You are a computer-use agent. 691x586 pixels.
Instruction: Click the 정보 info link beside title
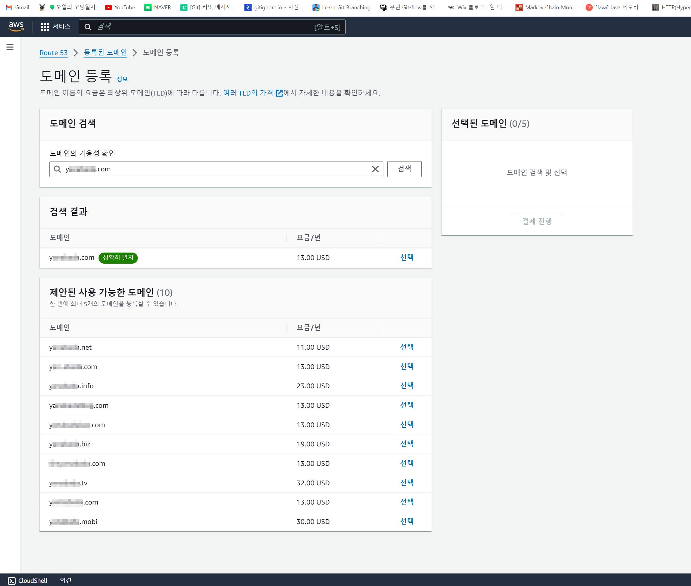[x=122, y=79]
